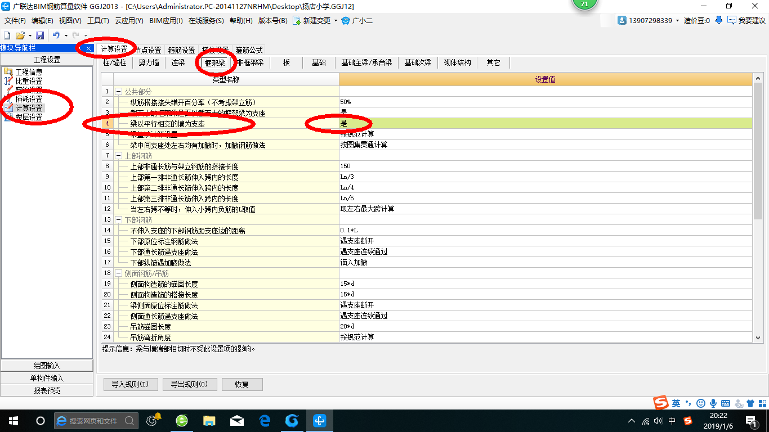This screenshot has width=769, height=432.
Task: Click the Undo arrow icon
Action: pos(56,35)
